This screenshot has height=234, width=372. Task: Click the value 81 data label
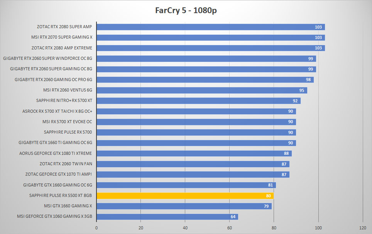coord(271,185)
